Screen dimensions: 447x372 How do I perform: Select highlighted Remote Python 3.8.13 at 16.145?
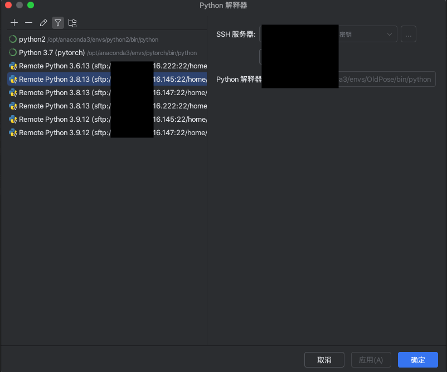click(55, 80)
